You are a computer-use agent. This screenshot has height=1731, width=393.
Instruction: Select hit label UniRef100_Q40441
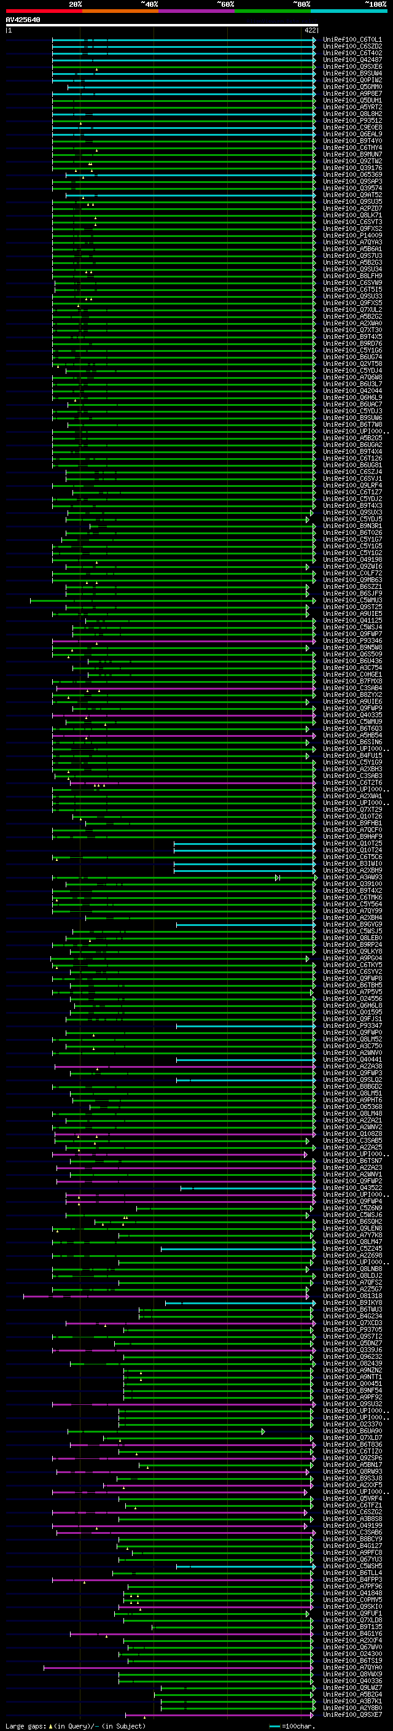(x=352, y=1059)
